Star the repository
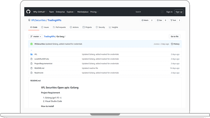 [x=159, y=20]
